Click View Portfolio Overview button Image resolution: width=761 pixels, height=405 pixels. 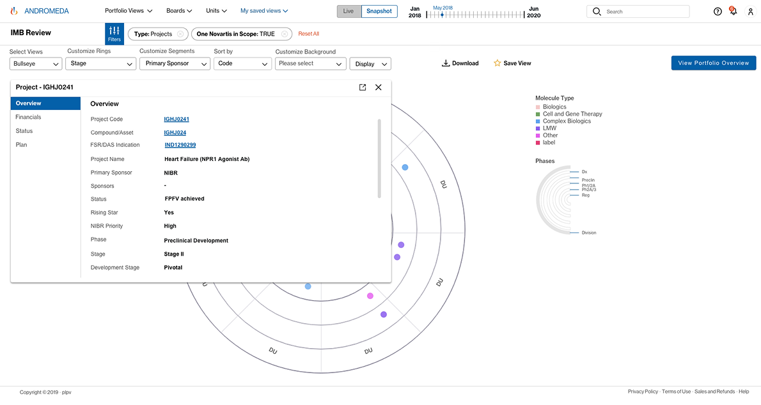(713, 63)
